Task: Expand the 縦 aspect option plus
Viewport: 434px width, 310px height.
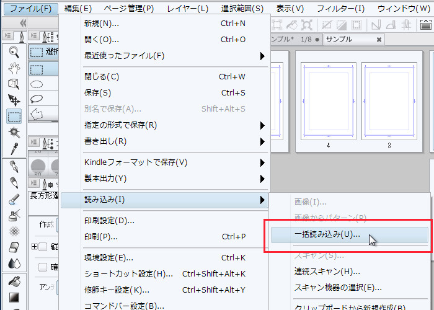Action: 34,246
